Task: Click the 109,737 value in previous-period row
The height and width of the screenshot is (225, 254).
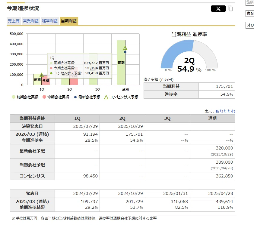Action: coord(89,202)
